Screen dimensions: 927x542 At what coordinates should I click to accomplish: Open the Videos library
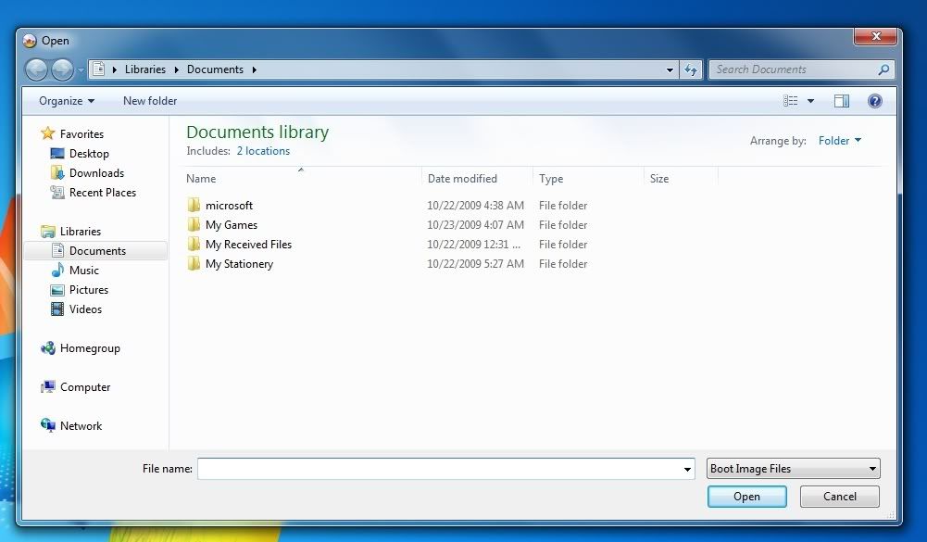pyautogui.click(x=85, y=309)
